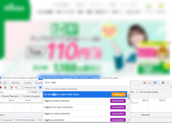The height and width of the screenshot is (123, 172).
Task: Check the Invert filter checkbox
Action: click(30, 92)
